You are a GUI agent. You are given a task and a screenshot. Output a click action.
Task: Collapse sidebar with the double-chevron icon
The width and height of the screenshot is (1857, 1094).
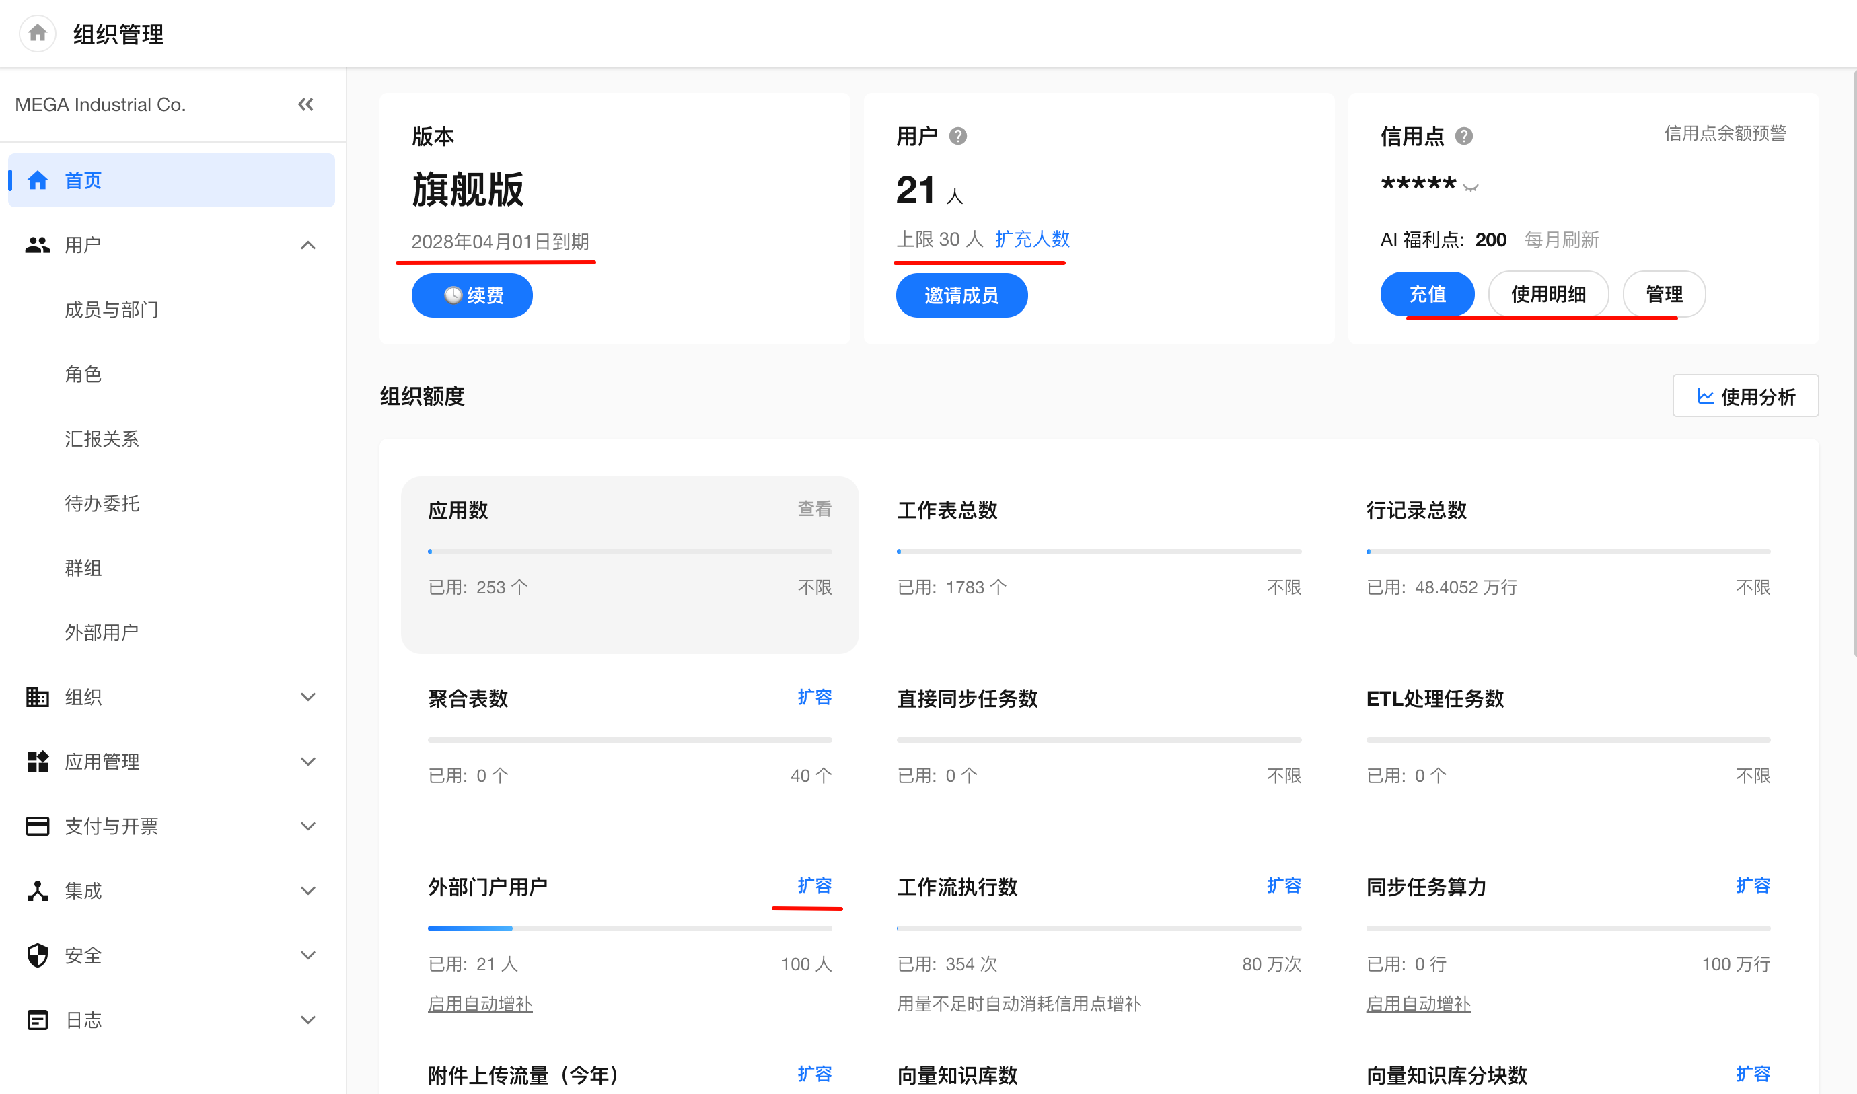pos(305,104)
